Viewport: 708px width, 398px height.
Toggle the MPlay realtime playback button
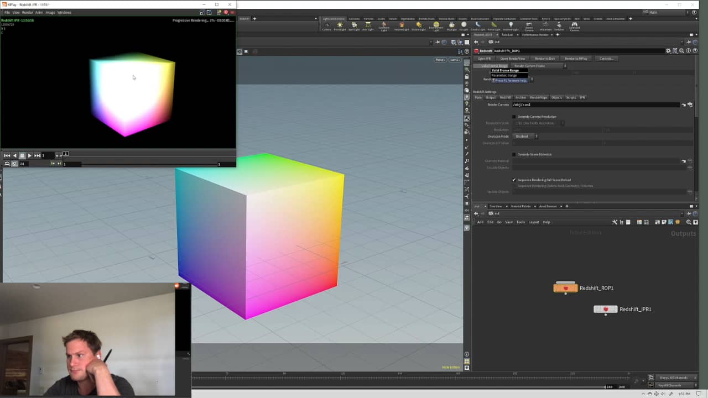point(14,164)
